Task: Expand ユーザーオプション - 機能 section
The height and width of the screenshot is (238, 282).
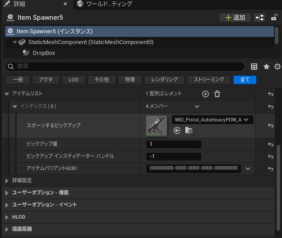Action: 7,193
